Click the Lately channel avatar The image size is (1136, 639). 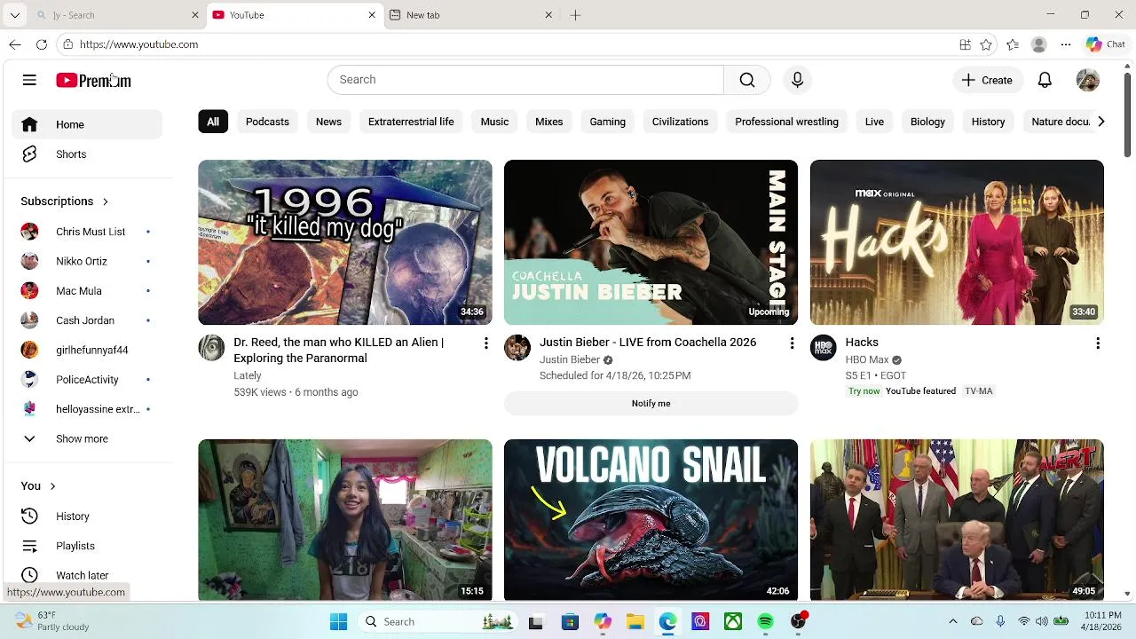tap(211, 348)
